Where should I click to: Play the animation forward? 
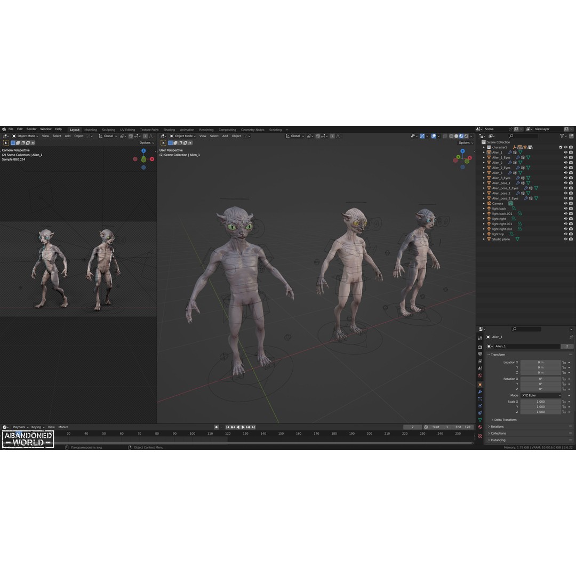point(243,427)
